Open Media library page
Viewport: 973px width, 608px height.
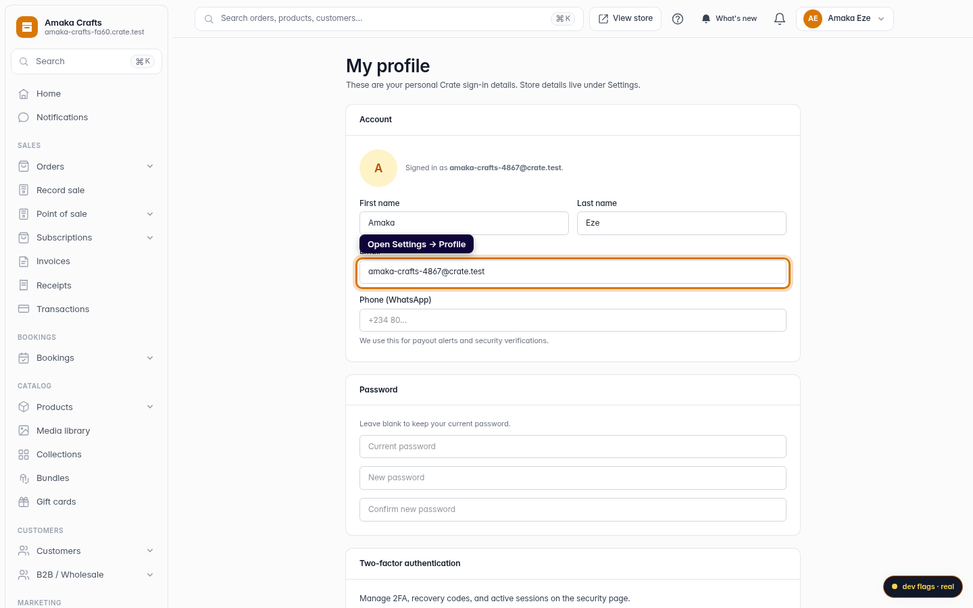pyautogui.click(x=86, y=431)
